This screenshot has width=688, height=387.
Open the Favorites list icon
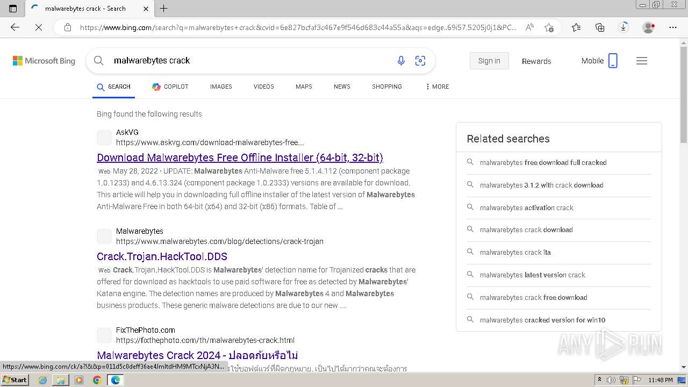click(576, 27)
